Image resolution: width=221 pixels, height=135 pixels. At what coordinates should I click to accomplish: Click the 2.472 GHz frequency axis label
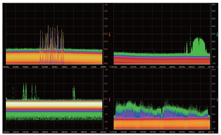74,132
